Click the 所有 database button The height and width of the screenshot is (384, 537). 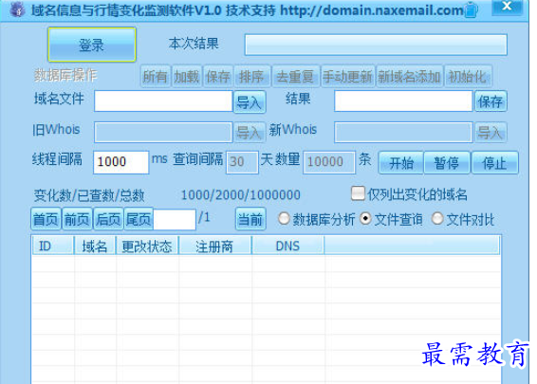156,76
